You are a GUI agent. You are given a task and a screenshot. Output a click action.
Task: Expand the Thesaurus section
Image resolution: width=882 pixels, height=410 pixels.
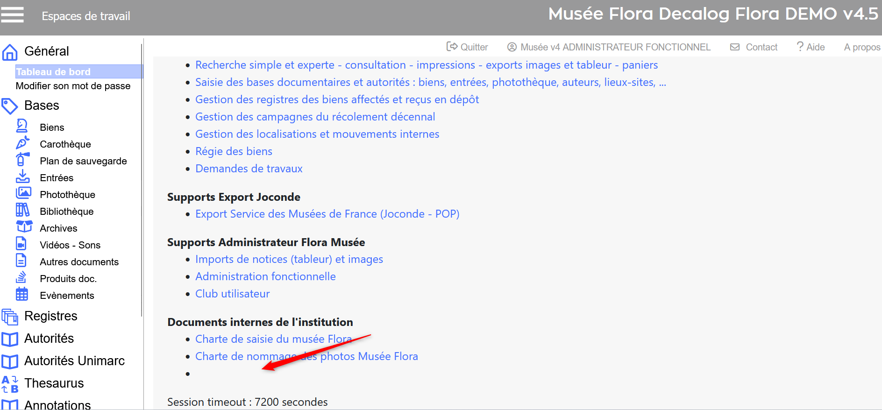point(54,383)
